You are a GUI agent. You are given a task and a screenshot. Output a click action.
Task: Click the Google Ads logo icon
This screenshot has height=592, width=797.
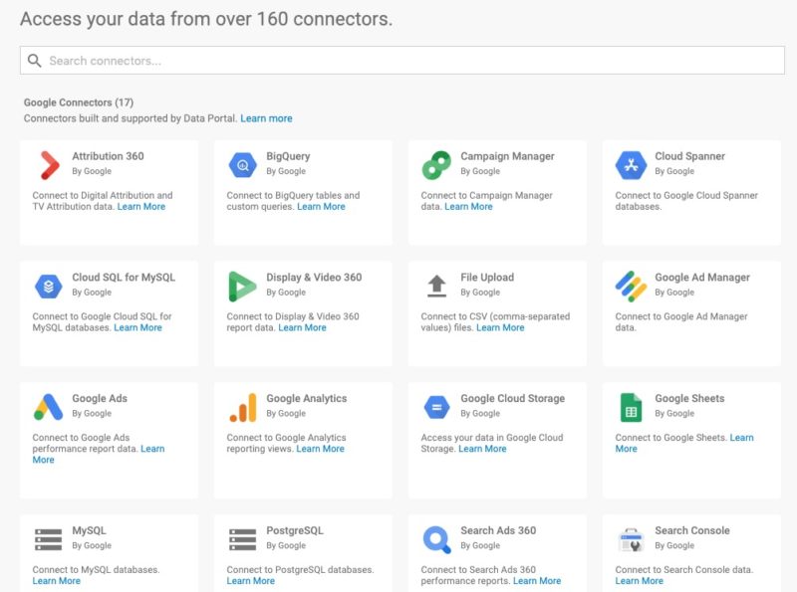click(49, 406)
